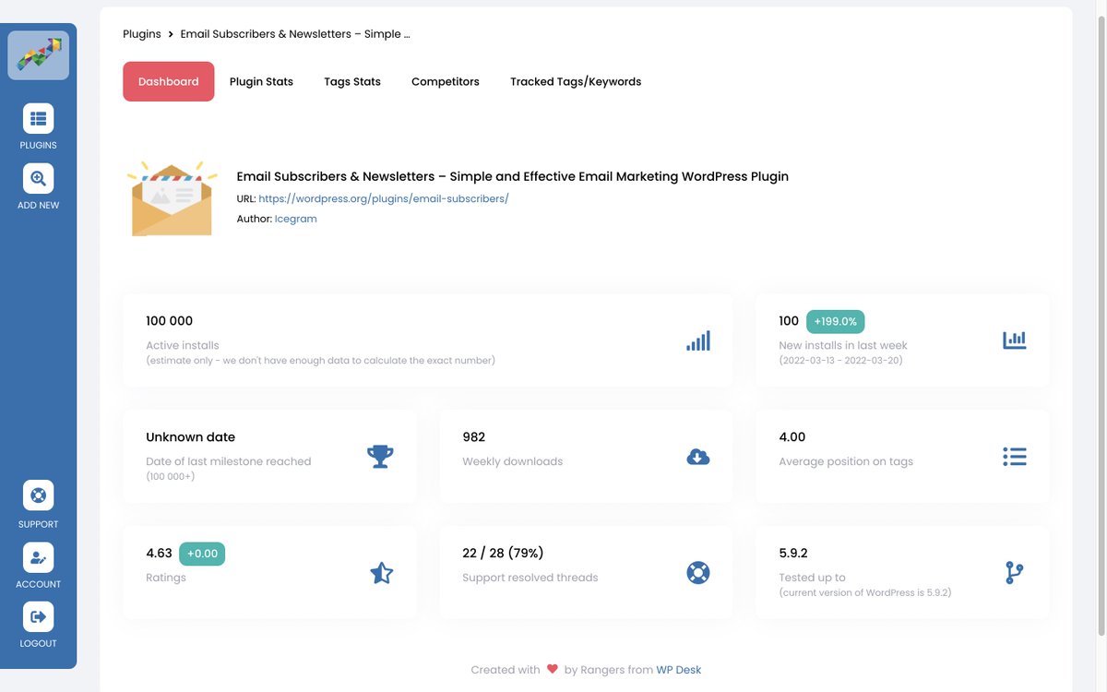1107x692 pixels.
Task: Open the Support lifebuoy icon in sidebar
Action: pos(38,495)
